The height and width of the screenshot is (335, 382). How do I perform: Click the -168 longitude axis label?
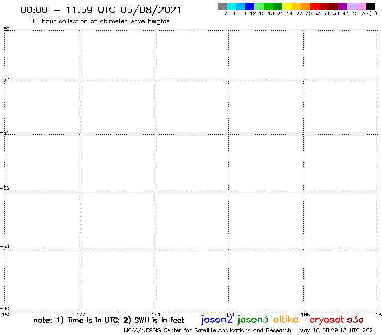pyautogui.click(x=304, y=315)
